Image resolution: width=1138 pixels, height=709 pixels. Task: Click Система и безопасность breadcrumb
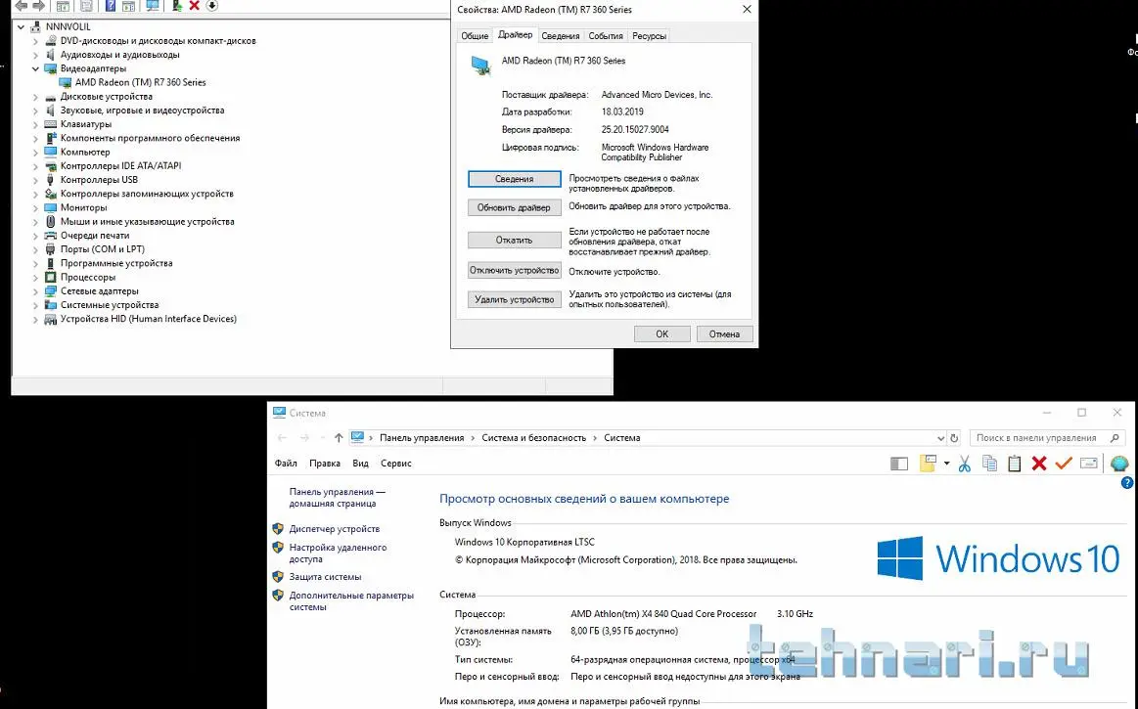point(533,437)
